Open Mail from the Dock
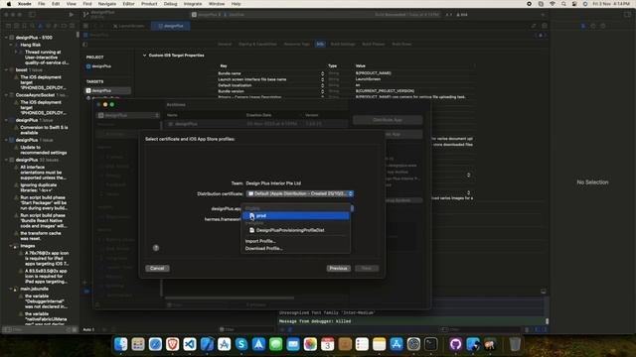 293,344
